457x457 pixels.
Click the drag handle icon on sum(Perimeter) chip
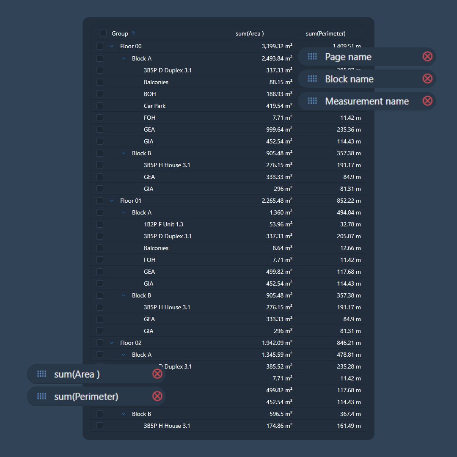41,396
